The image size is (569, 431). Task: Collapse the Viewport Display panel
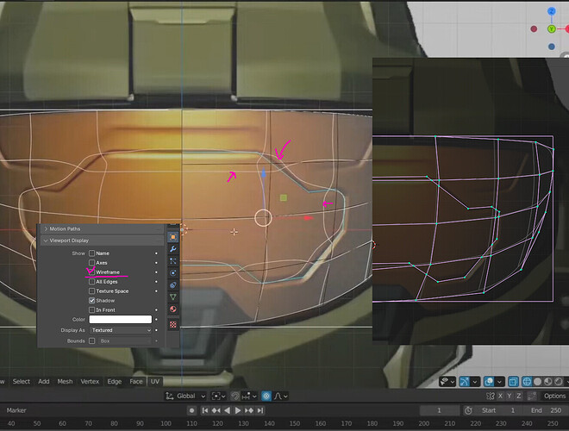(x=102, y=240)
